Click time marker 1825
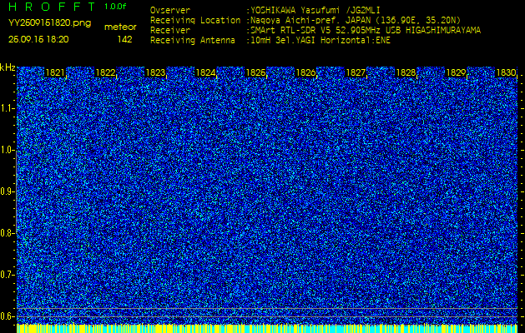Screen dimensions: 525x333 point(255,72)
